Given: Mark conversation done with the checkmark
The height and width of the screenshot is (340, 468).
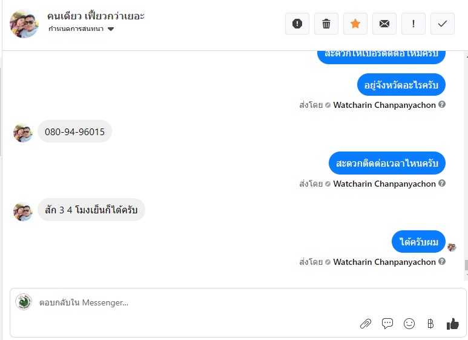Looking at the screenshot, I should [443, 24].
